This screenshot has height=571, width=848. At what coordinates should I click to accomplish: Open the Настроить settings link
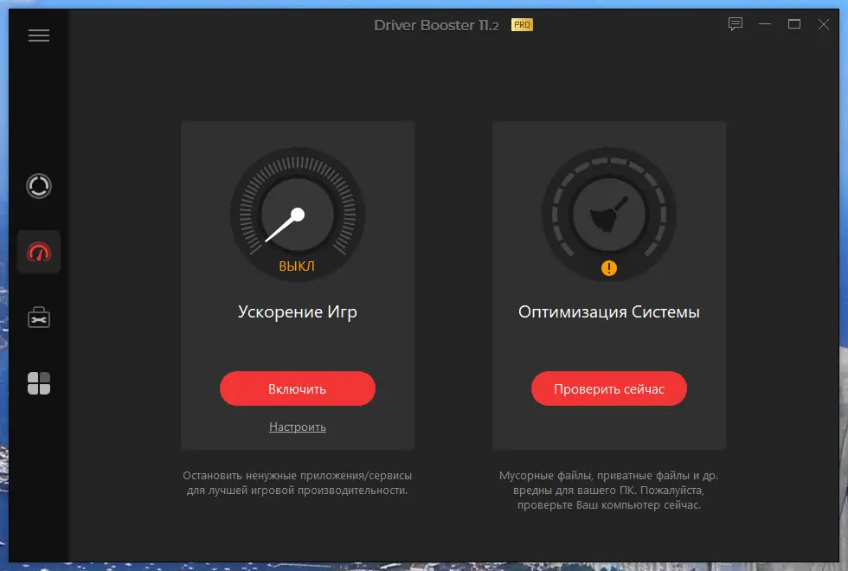tap(297, 427)
